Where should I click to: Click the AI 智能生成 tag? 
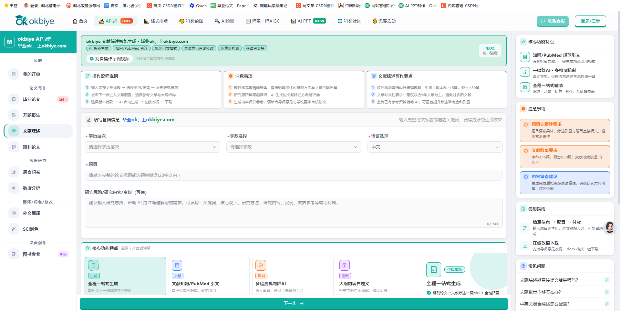[x=99, y=48]
